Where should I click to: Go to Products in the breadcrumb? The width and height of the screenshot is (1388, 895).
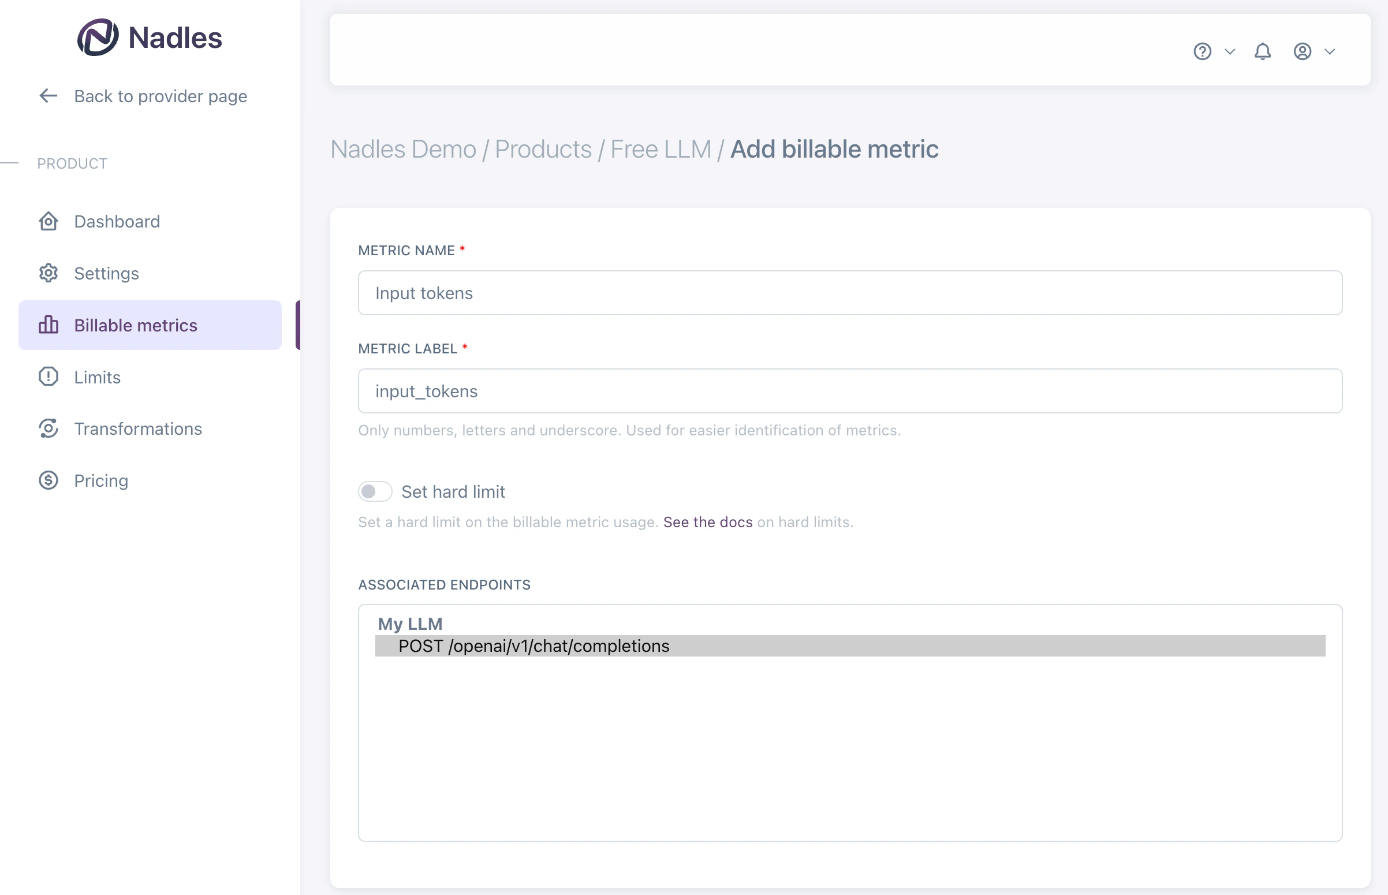543,149
